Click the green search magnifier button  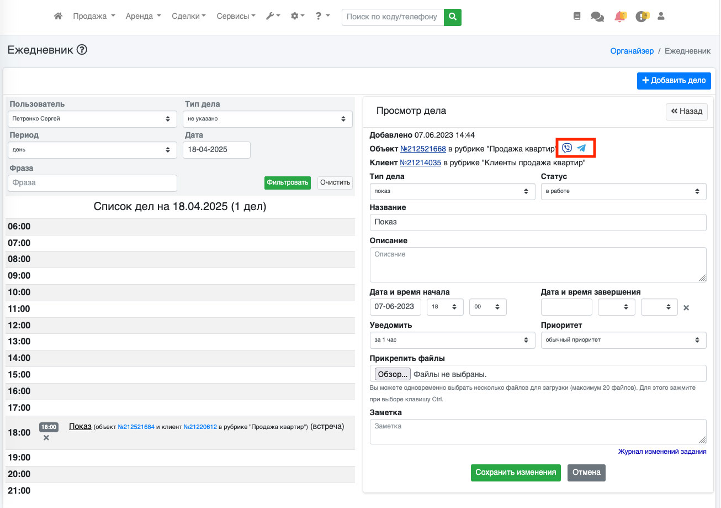[x=453, y=17]
